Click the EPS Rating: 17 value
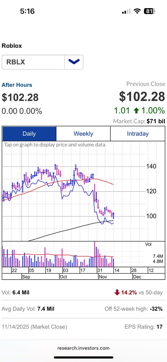Screen dimensions: 167x362 coord(144,327)
